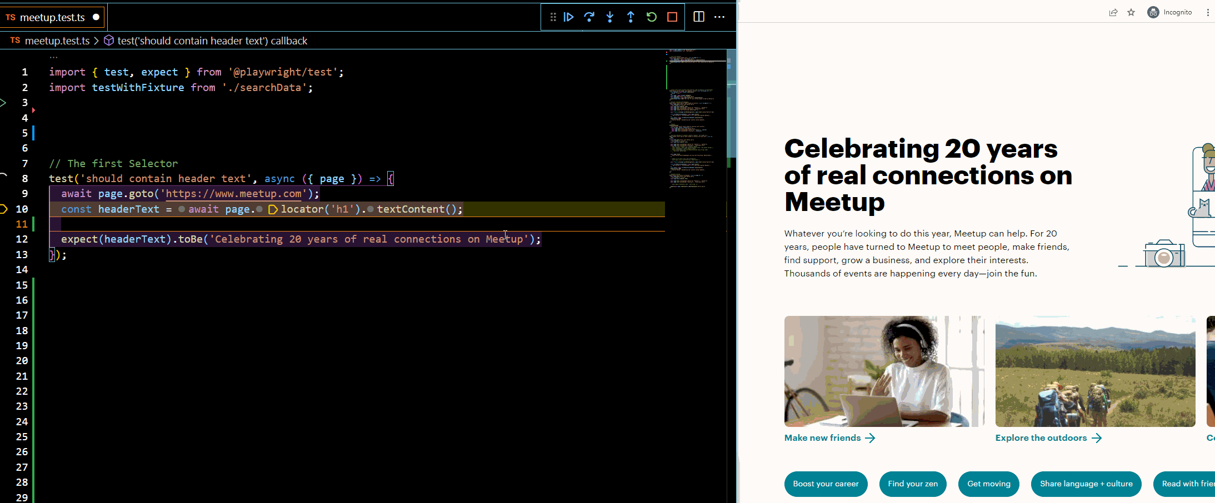Screen dimensions: 1215x503
Task: Grab the debug toolbar drag handle
Action: pyautogui.click(x=553, y=17)
